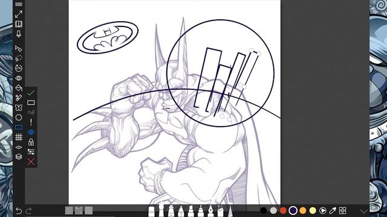Select the striped cone brush
The width and height of the screenshot is (387, 217).
pos(230,211)
